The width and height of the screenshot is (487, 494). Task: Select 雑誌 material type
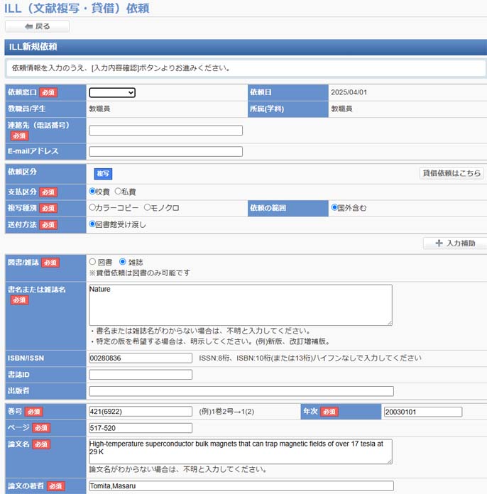click(123, 262)
